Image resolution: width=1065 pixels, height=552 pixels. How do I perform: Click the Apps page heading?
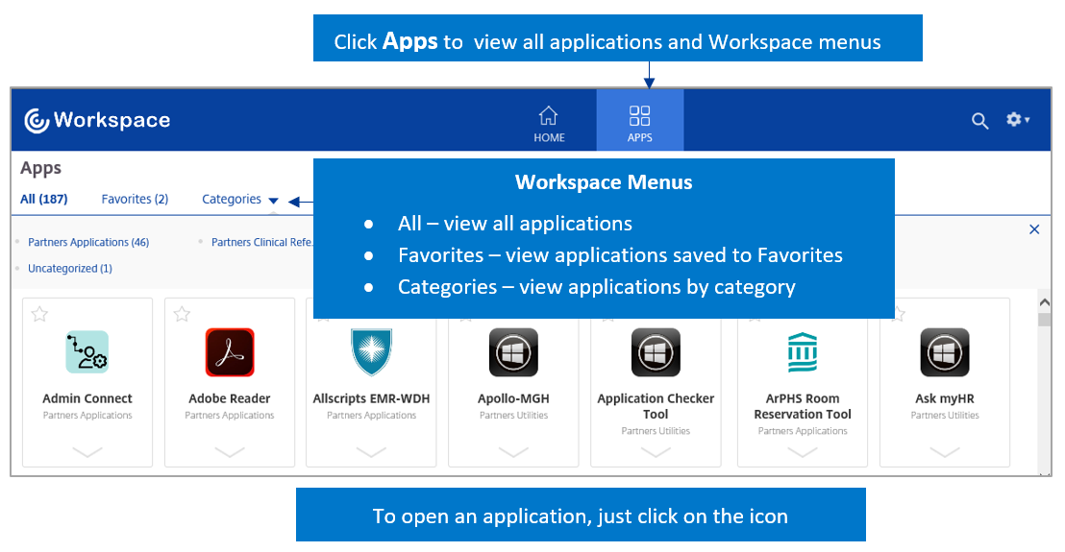pyautogui.click(x=40, y=168)
